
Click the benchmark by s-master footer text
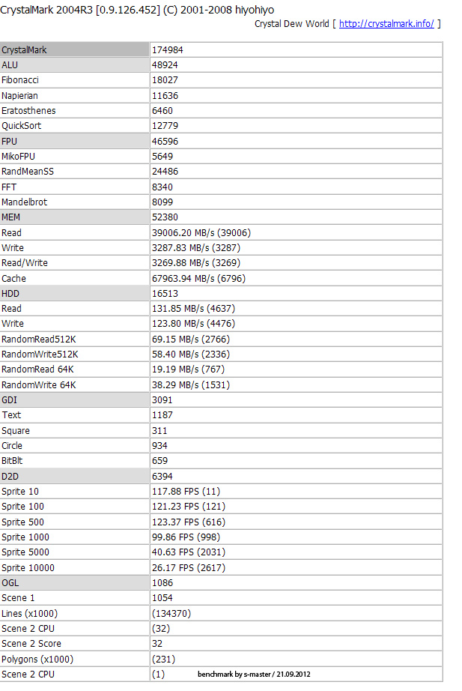coord(254,675)
